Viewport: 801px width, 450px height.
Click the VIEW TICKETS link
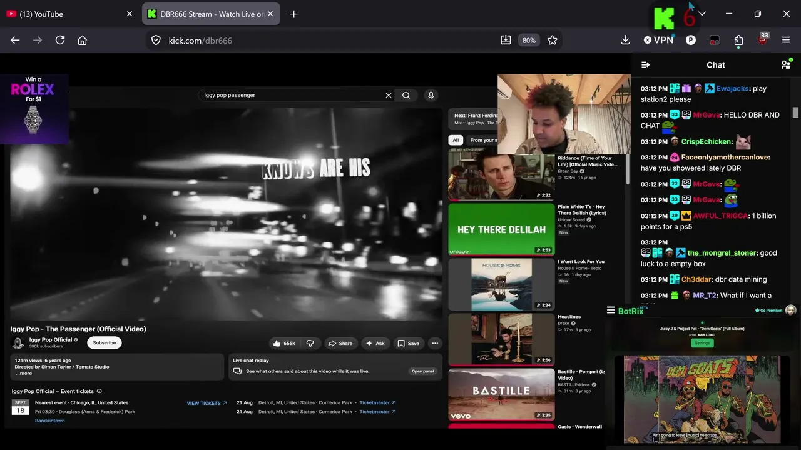click(x=207, y=403)
